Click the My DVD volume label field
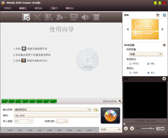Screen dimensions: 168x138 (x=56, y=116)
